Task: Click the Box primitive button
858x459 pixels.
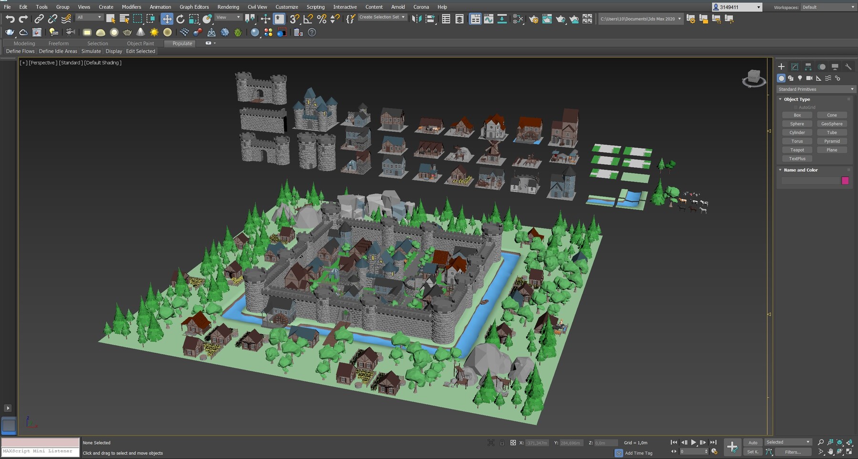Action: [x=797, y=115]
